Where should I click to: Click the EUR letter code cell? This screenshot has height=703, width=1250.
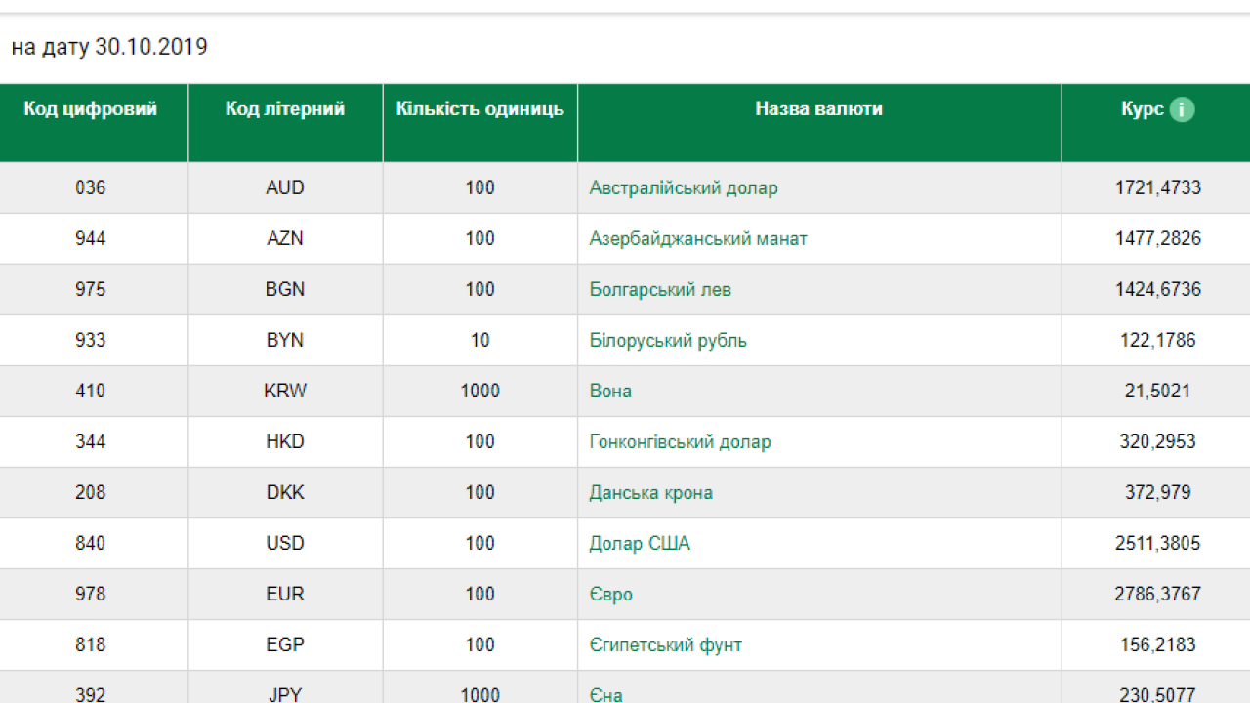pyautogui.click(x=285, y=594)
